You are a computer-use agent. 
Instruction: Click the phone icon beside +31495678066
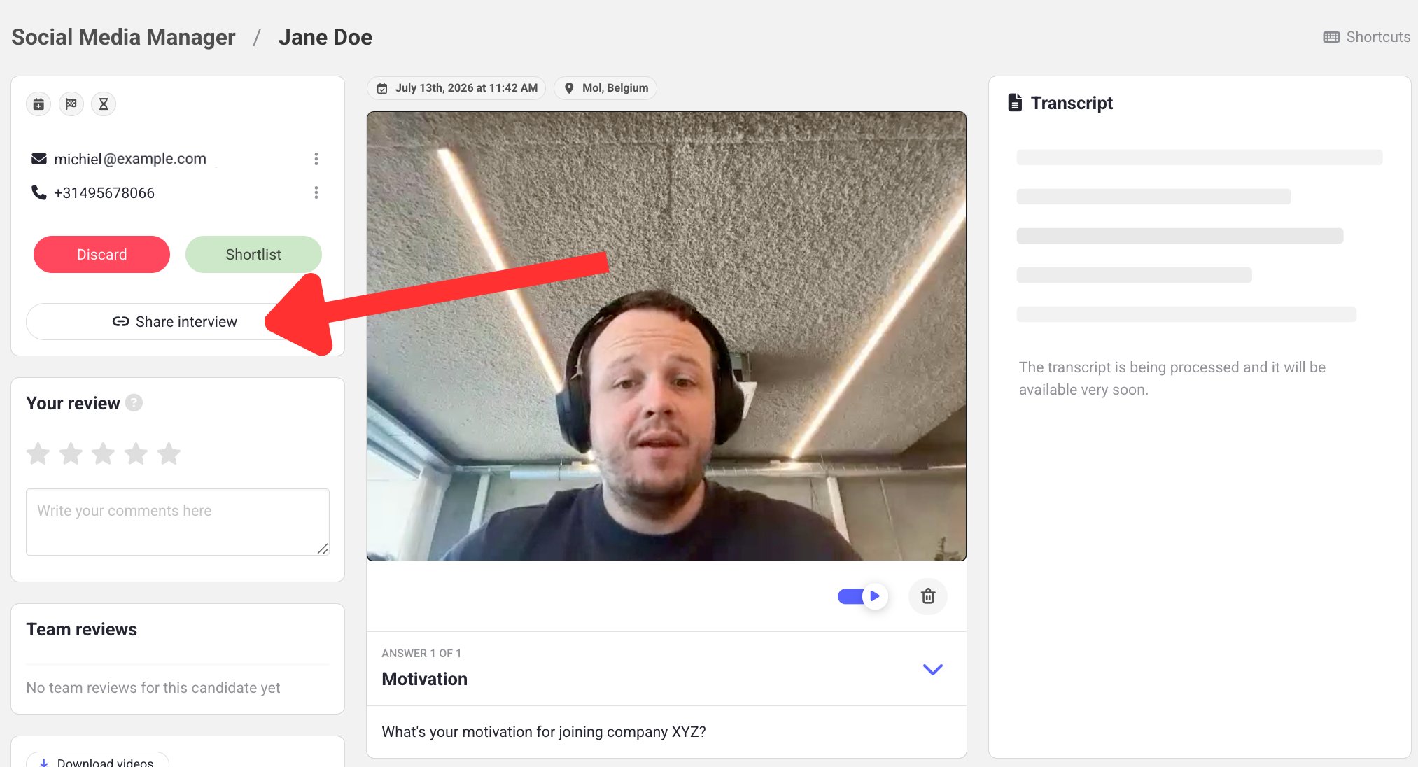[39, 192]
